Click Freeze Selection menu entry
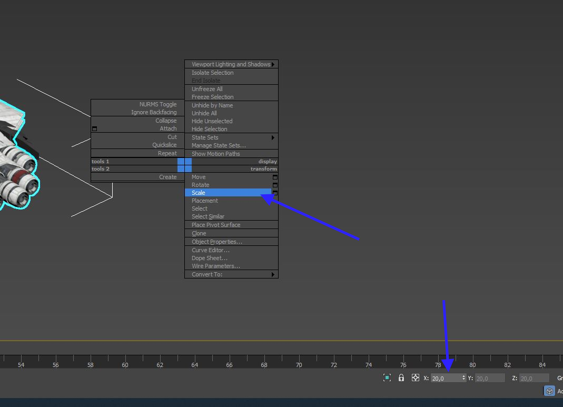The image size is (563, 407). pos(212,97)
